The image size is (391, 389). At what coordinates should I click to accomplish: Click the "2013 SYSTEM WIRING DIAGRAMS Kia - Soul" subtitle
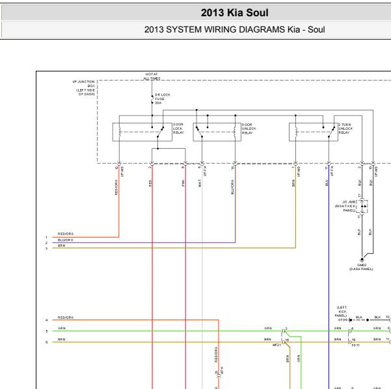pyautogui.click(x=234, y=30)
